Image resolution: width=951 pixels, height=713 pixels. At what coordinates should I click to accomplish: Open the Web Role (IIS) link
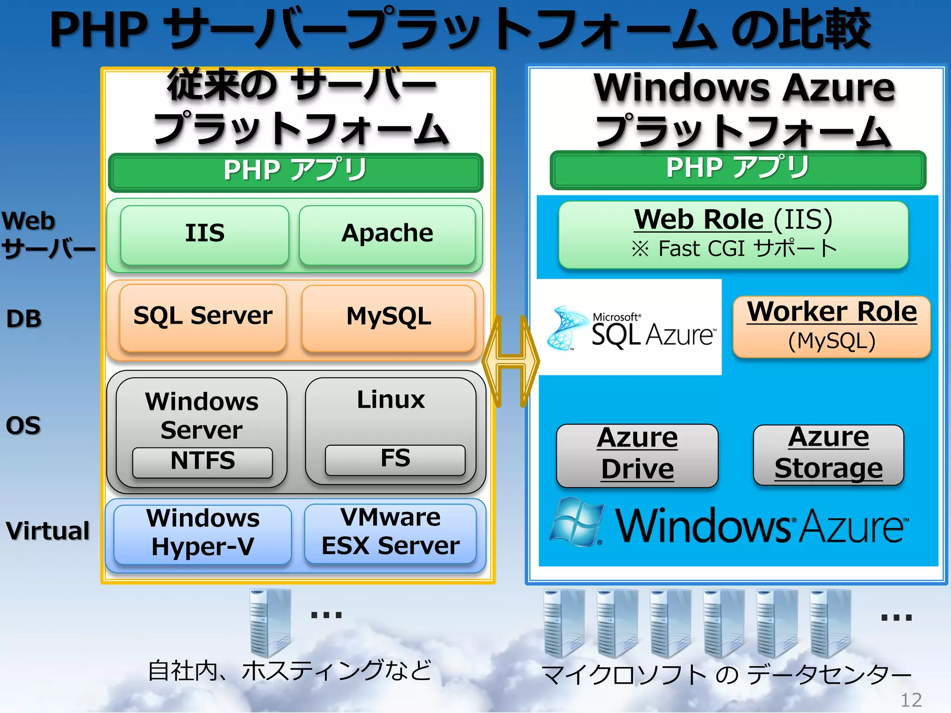tap(734, 235)
